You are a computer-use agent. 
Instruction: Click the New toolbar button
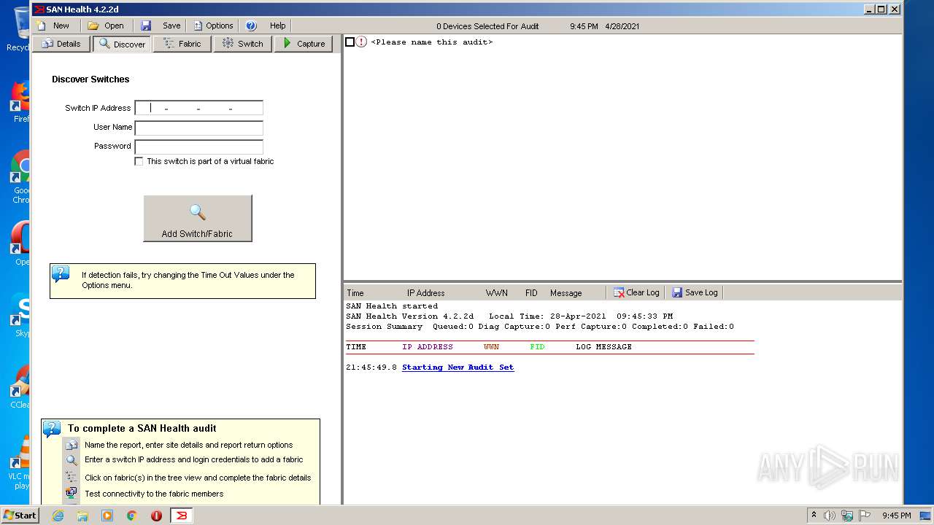pyautogui.click(x=53, y=26)
